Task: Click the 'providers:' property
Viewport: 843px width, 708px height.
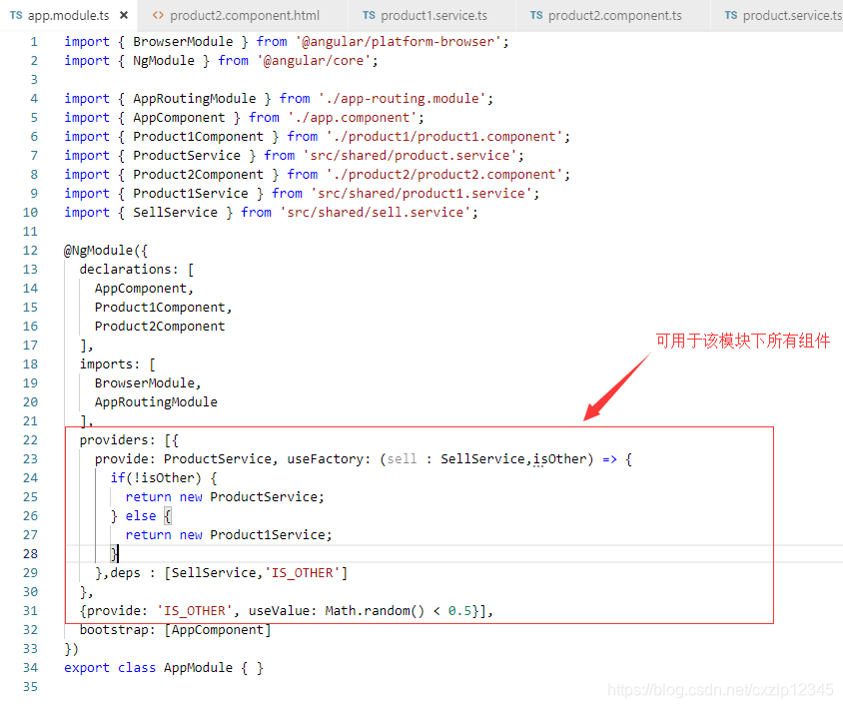Action: click(x=117, y=440)
